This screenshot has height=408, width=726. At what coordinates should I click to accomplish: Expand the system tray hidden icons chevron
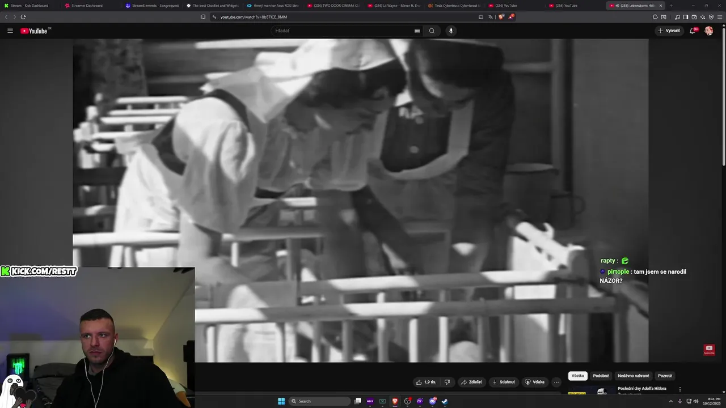671,401
